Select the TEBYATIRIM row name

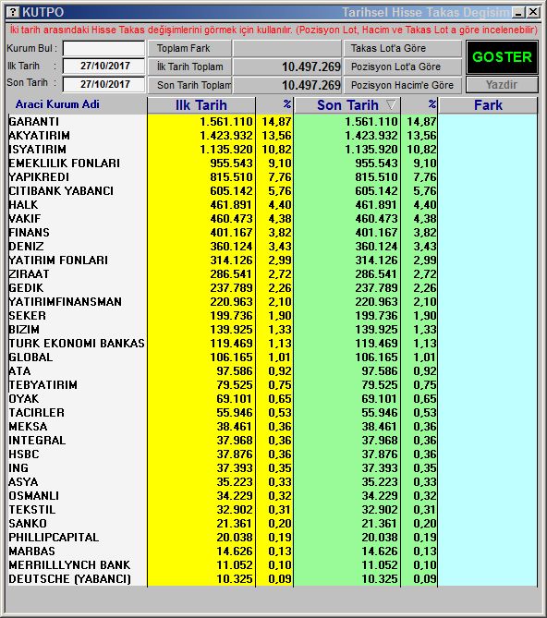(43, 385)
